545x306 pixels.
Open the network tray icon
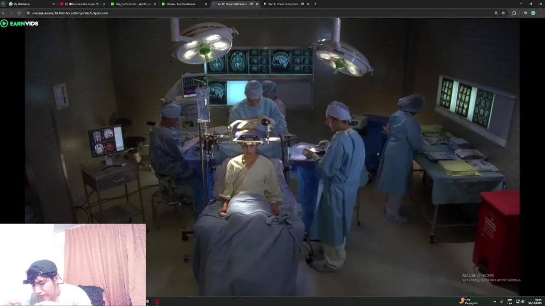[518, 301]
